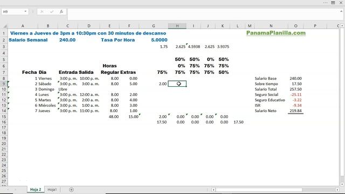Click the Salario Neto 219.84 value
Screen dimensions: 345x194
click(295, 111)
